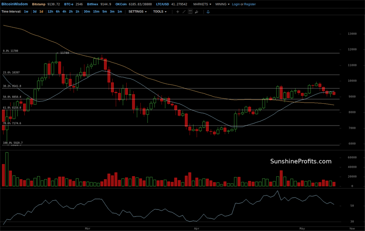Viewport: 365px width, 231px height.
Task: Switch time interval to 3d
Action: (x=35, y=12)
